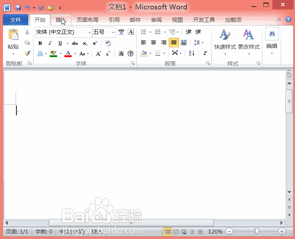Image resolution: width=295 pixels, height=239 pixels.
Task: Click the 字数: 0 word count
Action: point(44,232)
